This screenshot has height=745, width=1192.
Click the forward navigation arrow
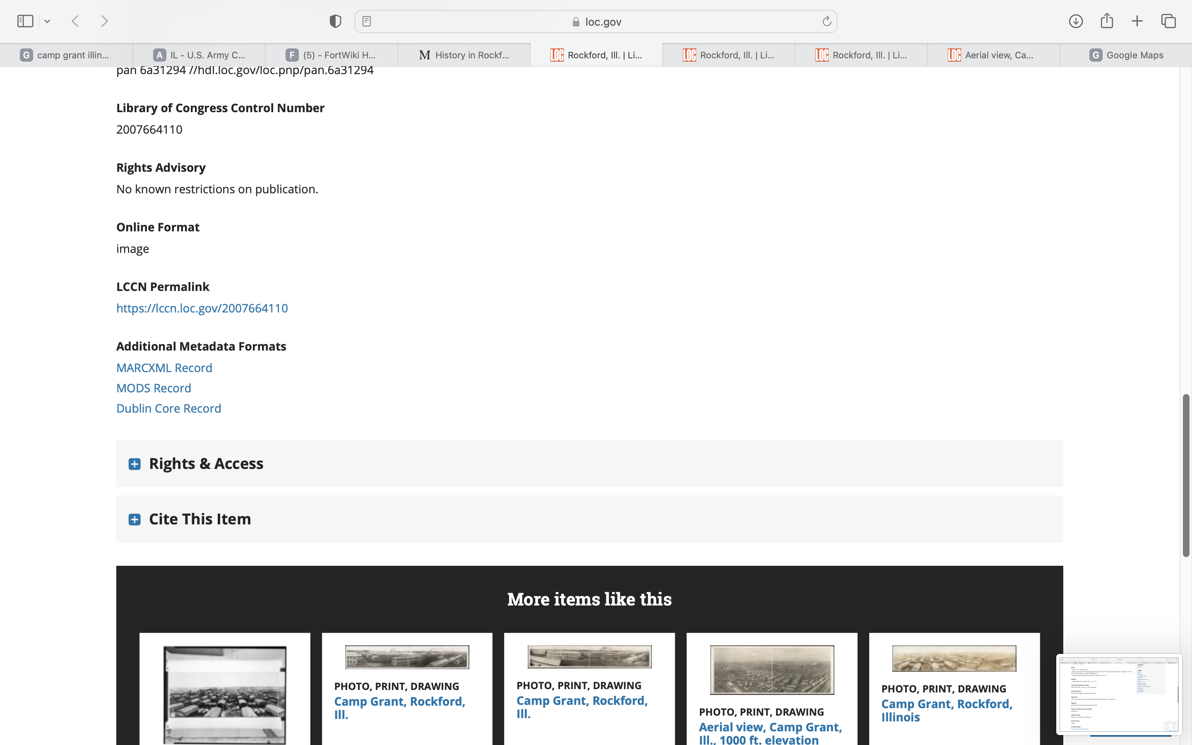pyautogui.click(x=104, y=21)
